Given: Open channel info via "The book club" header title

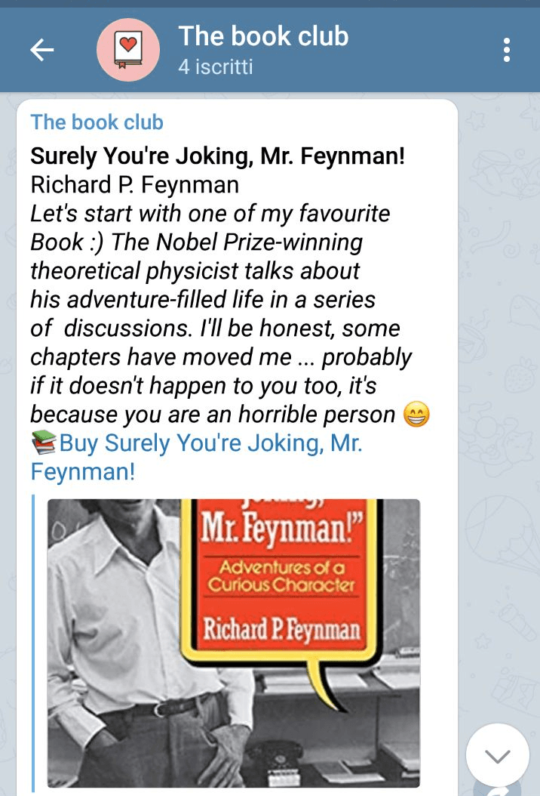Looking at the screenshot, I should click(x=263, y=35).
